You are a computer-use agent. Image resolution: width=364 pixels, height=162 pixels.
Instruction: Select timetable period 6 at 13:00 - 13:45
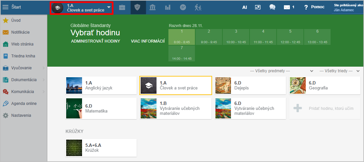[317, 37]
